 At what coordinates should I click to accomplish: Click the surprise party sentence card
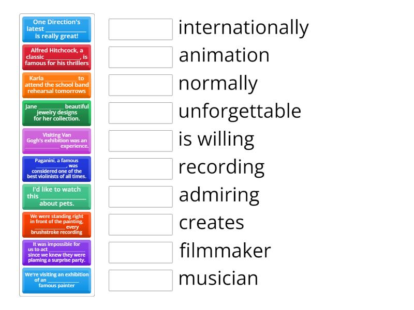pos(57,253)
